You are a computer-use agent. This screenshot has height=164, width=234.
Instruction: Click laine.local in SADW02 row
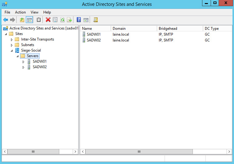pyautogui.click(x=121, y=40)
